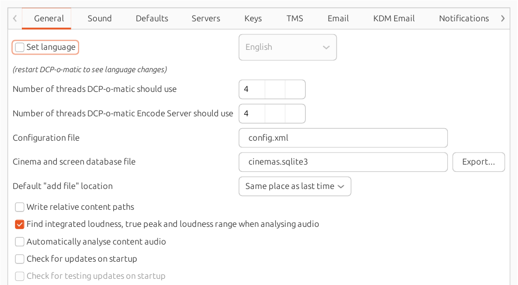Image resolution: width=518 pixels, height=285 pixels.
Task: Click the Number of threads DCP-o-matic should use label
Action: (95, 89)
